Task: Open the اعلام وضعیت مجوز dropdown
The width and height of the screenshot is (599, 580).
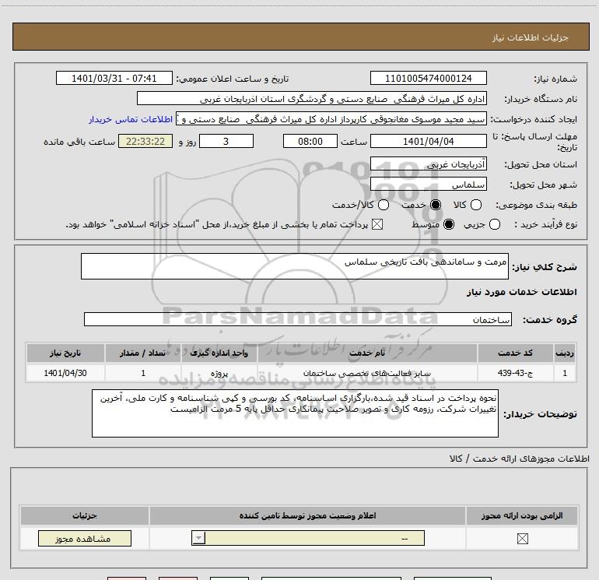Action: (308, 538)
